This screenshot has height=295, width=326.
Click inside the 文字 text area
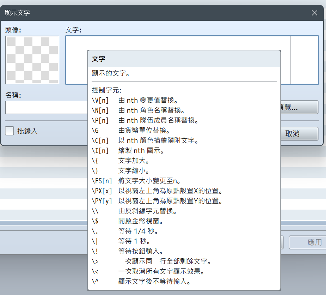tap(192, 60)
